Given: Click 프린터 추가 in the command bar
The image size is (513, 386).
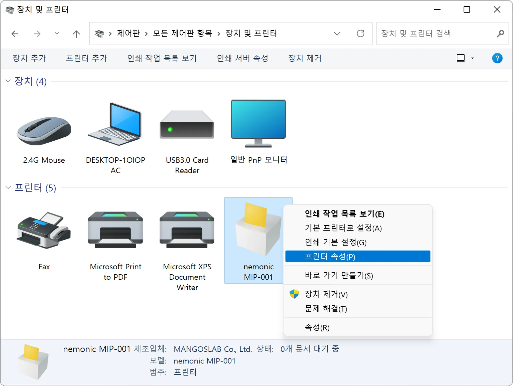Looking at the screenshot, I should click(86, 58).
